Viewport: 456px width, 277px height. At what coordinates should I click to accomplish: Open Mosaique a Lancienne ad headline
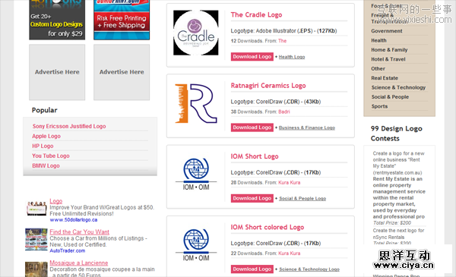(79, 263)
